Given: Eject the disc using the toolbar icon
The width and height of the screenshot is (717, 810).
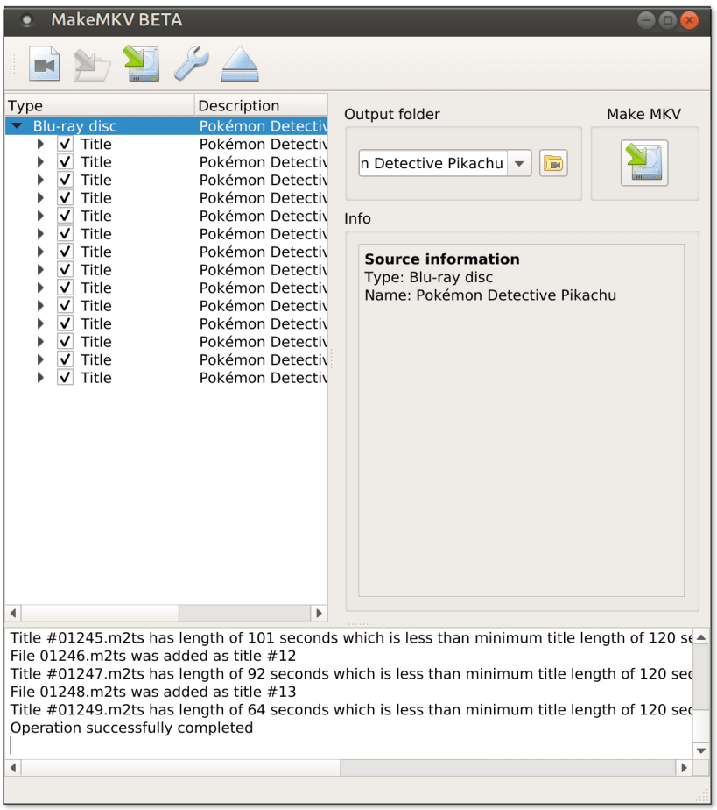Looking at the screenshot, I should click(240, 63).
